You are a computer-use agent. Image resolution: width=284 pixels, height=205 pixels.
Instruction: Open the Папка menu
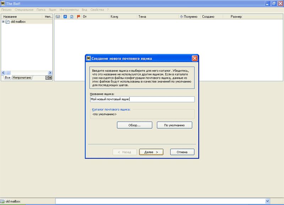(41, 10)
